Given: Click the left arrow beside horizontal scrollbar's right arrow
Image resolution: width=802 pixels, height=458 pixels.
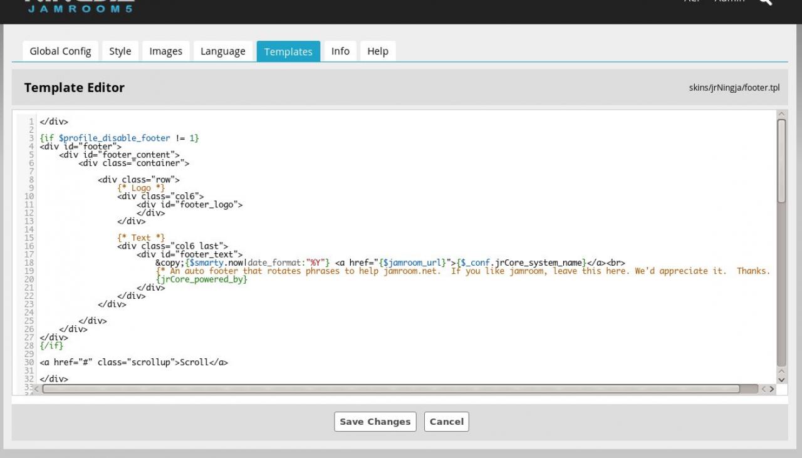Looking at the screenshot, I should coord(763,389).
